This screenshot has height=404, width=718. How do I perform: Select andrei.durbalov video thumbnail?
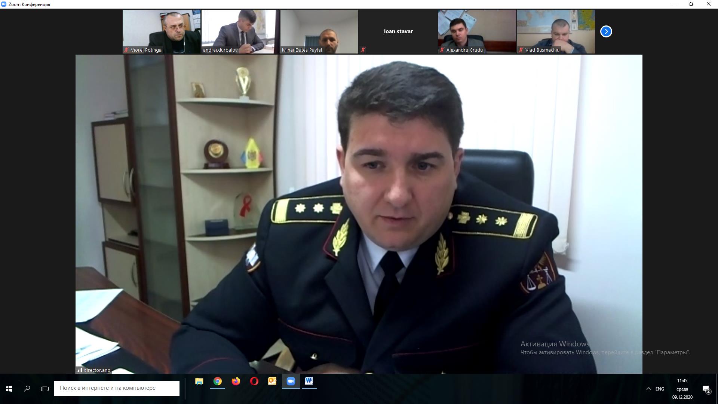(240, 31)
